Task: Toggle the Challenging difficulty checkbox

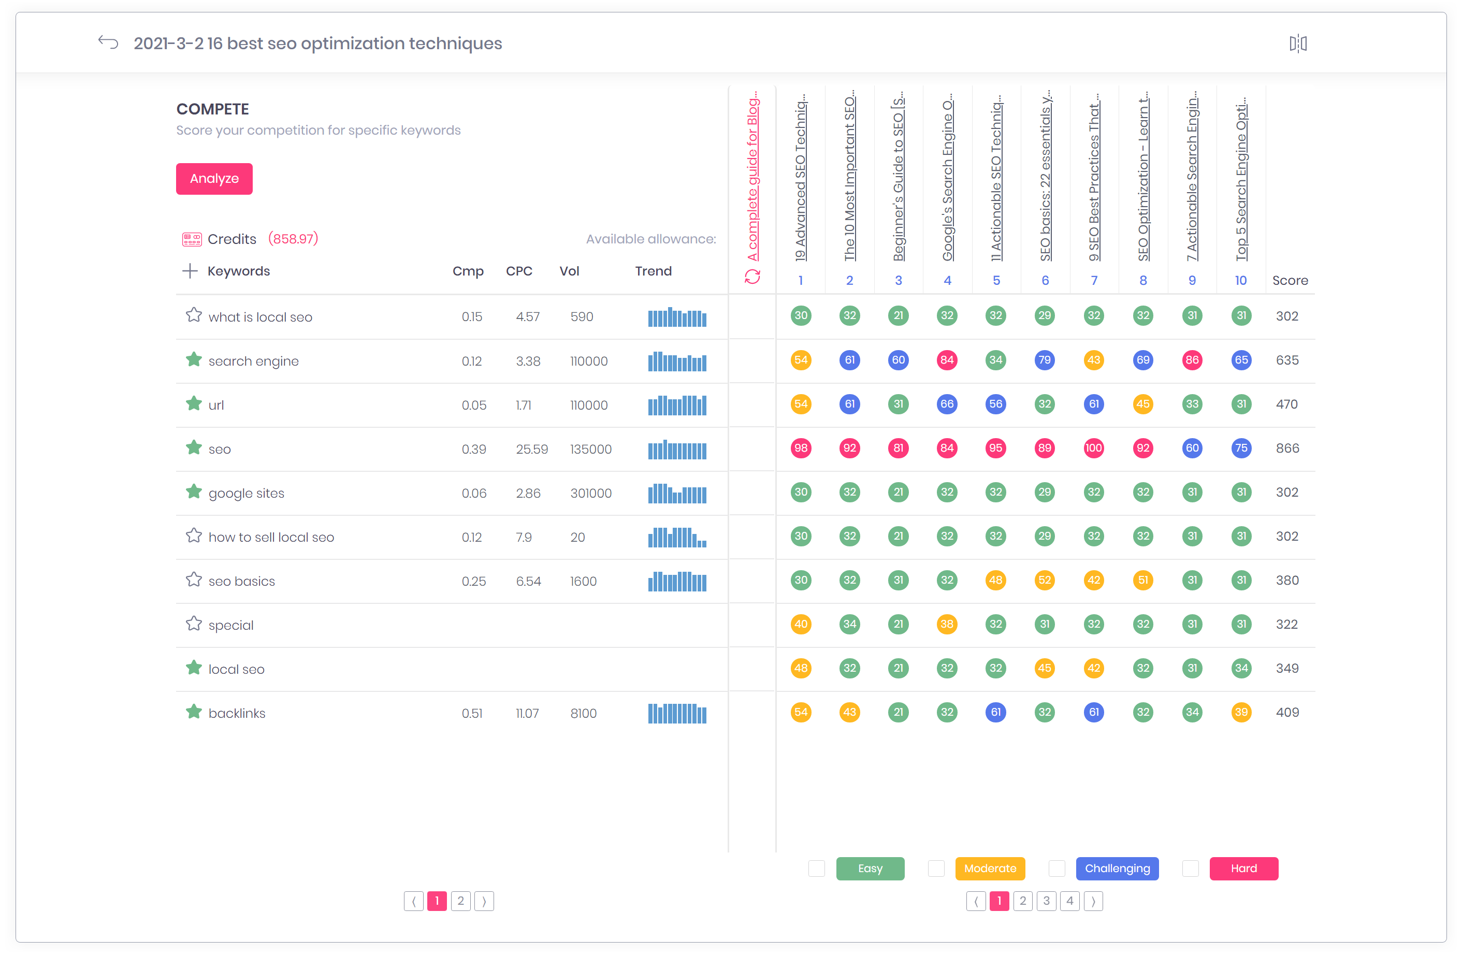Action: pyautogui.click(x=1056, y=869)
